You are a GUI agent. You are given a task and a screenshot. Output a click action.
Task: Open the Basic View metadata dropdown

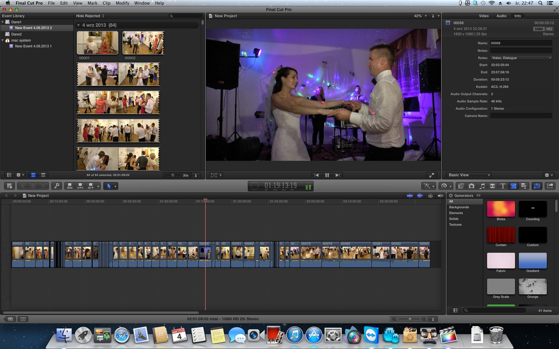coord(469,175)
